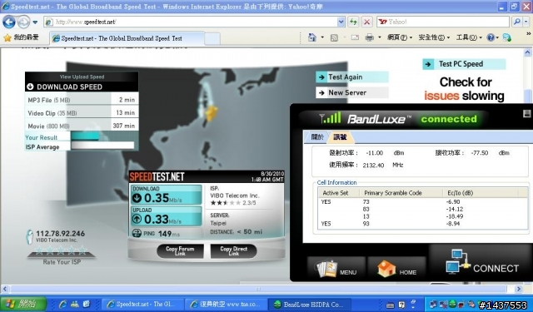
Task: Click the Show Desktop quick launch icon
Action: (x=87, y=304)
